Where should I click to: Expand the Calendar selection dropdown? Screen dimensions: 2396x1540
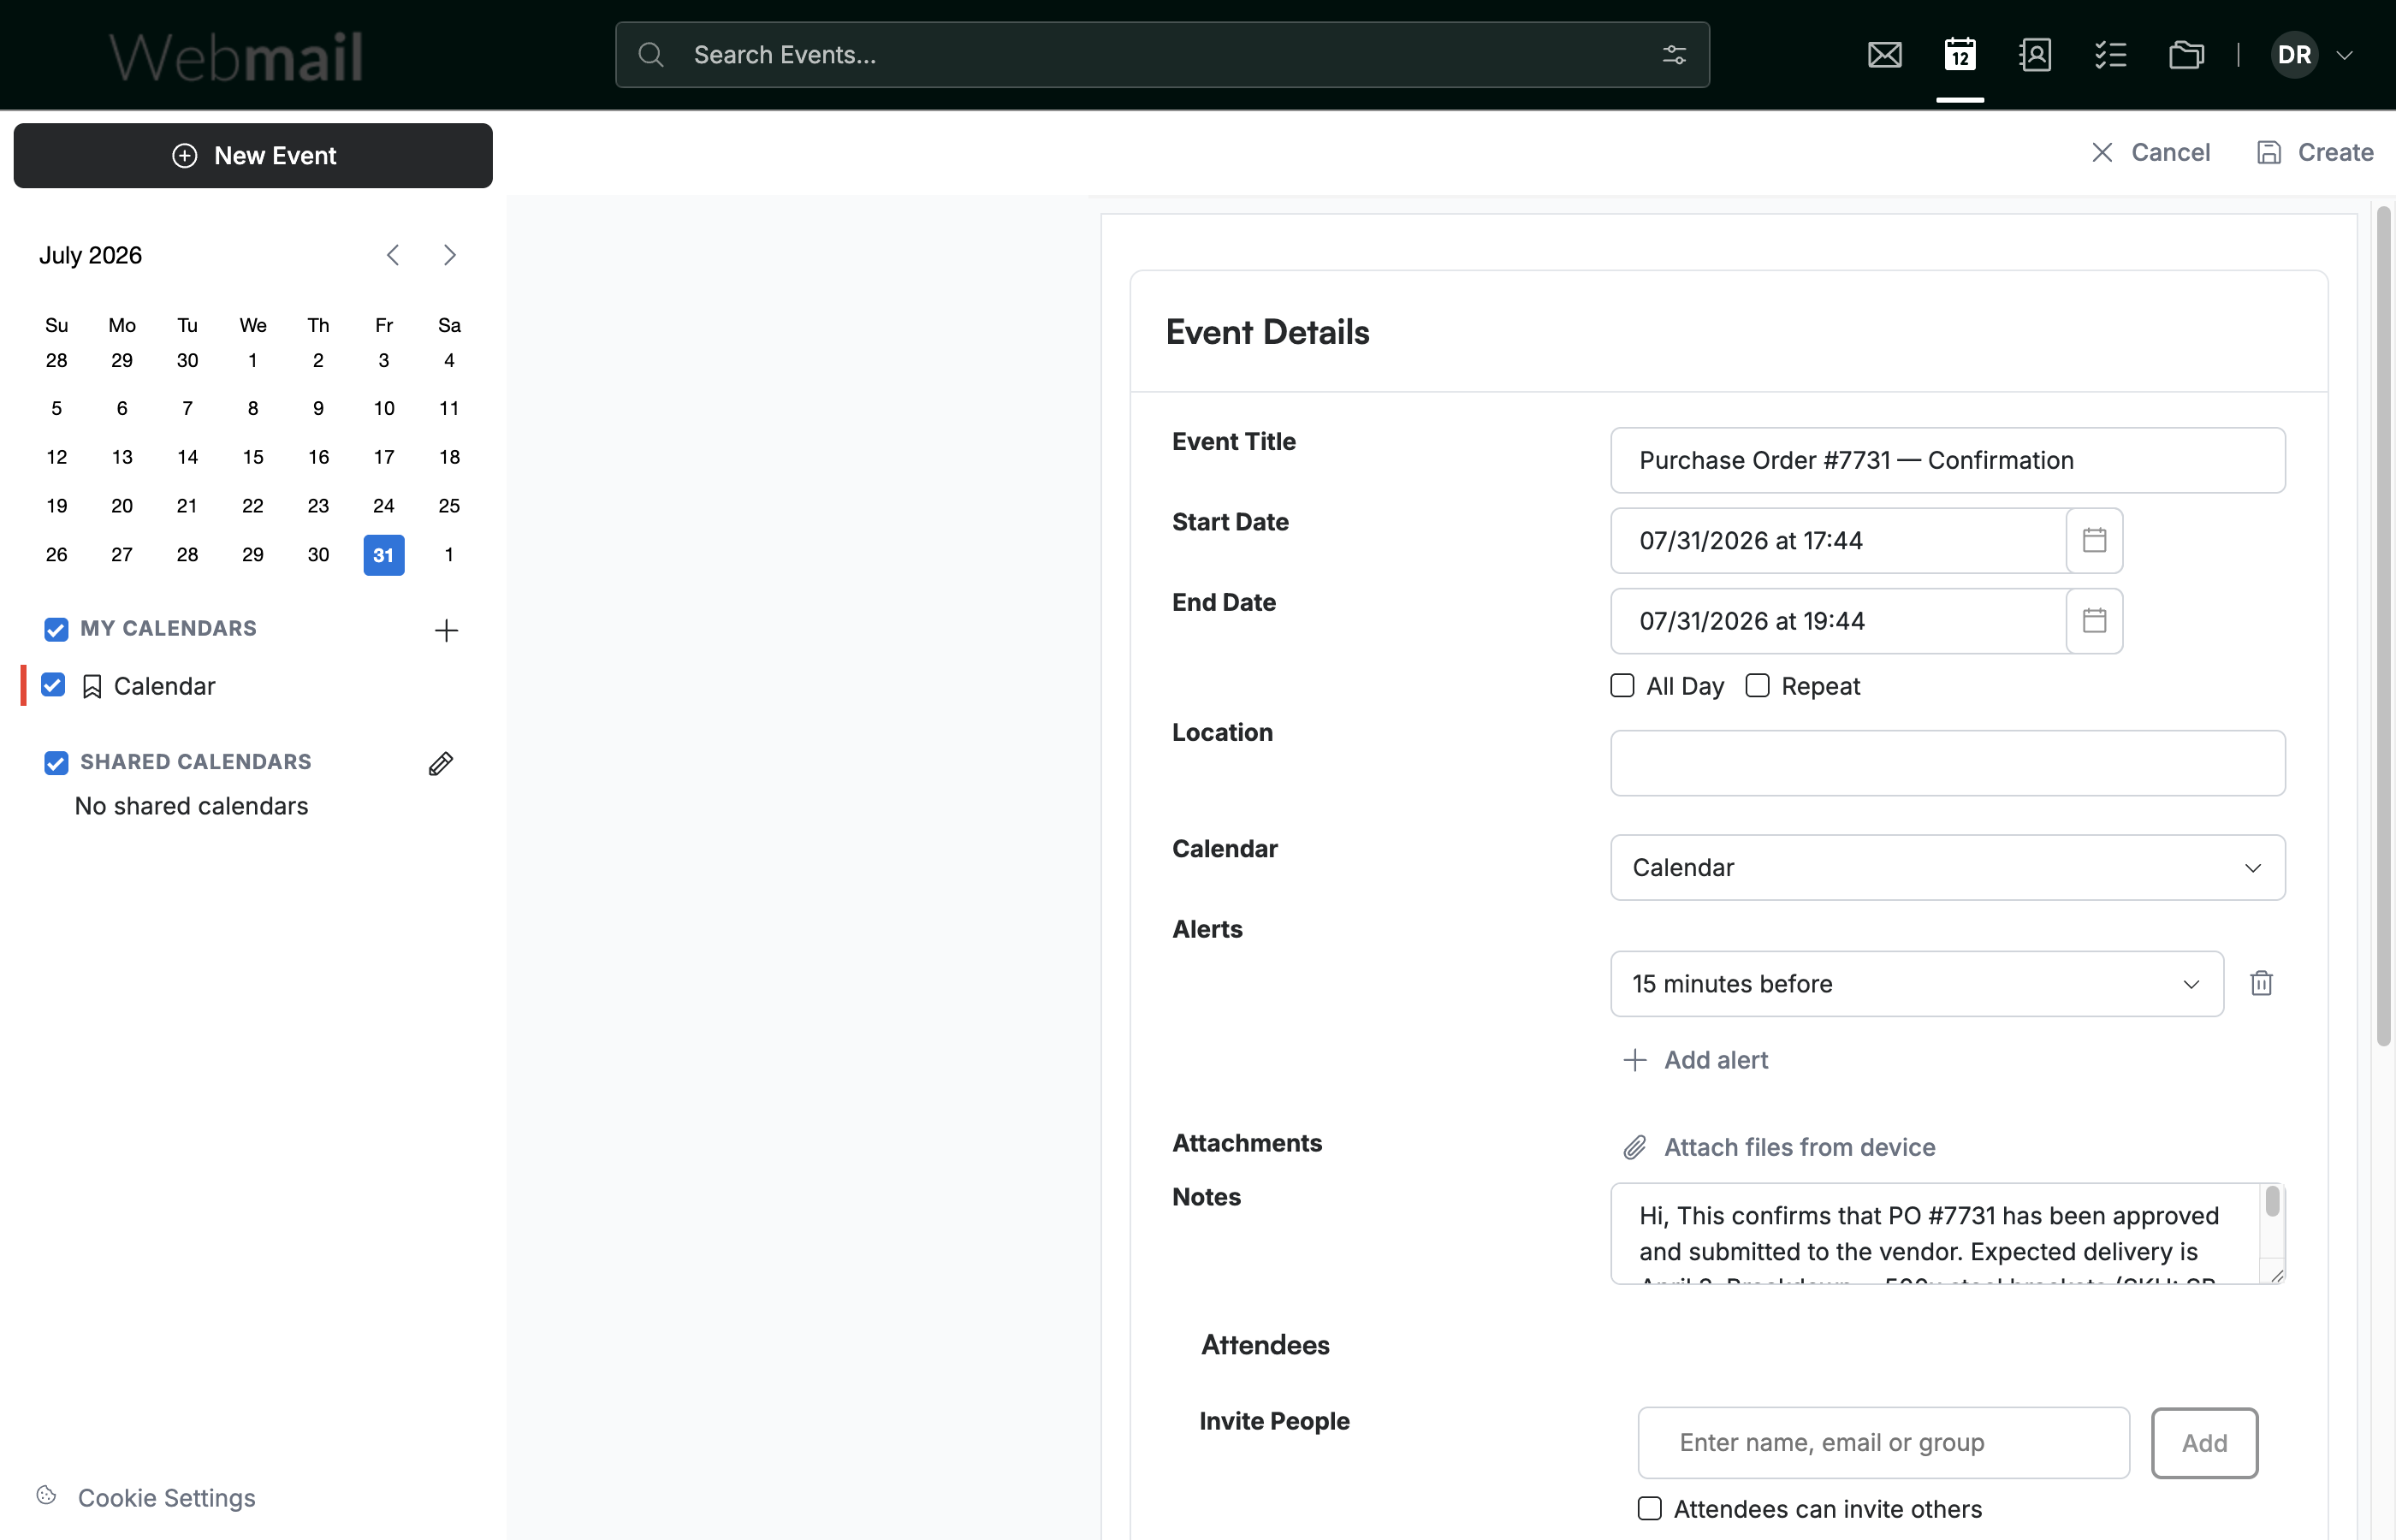(x=1947, y=867)
